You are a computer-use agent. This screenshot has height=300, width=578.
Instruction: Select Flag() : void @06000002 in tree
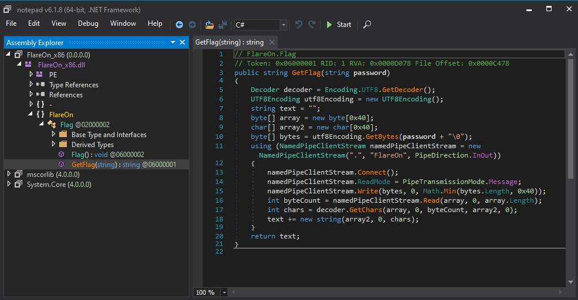coord(108,155)
